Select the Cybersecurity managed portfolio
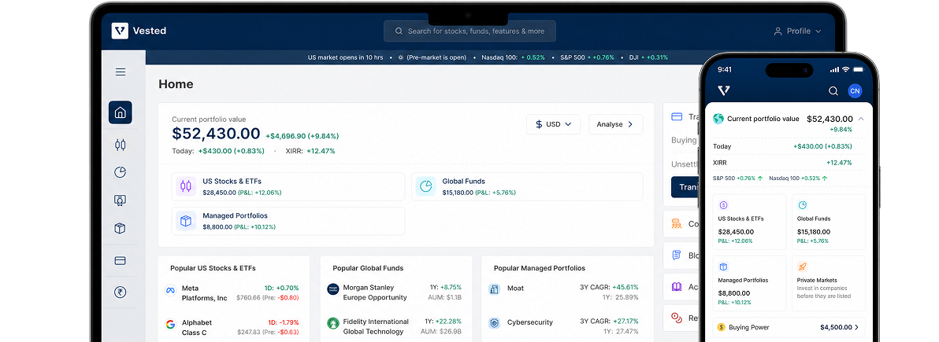The height and width of the screenshot is (342, 939). [x=563, y=326]
